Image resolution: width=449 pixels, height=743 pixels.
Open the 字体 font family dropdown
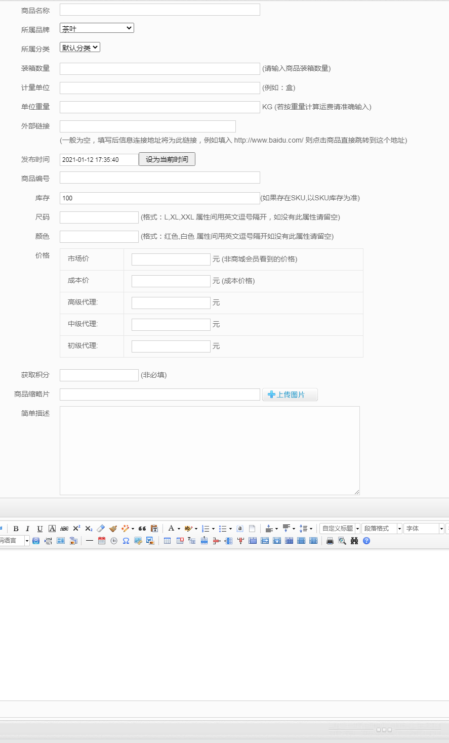coord(424,529)
